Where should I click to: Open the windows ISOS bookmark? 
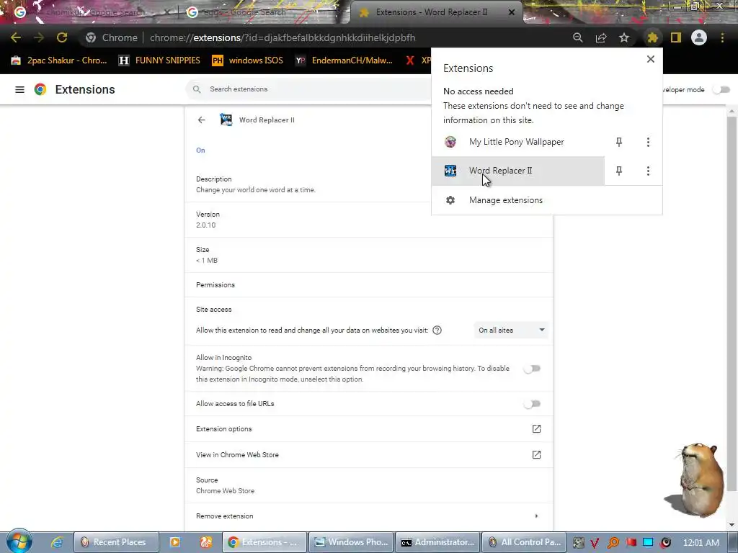[x=248, y=60]
